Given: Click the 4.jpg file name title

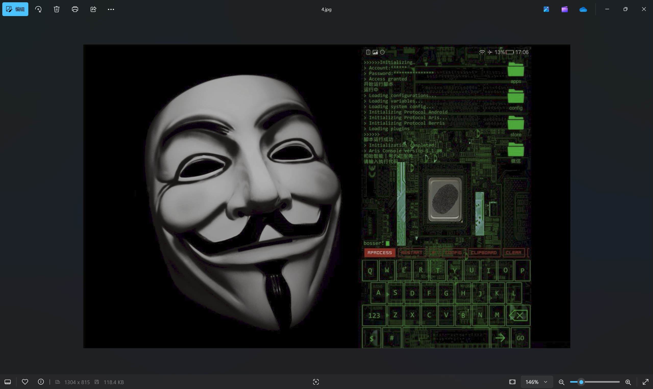Looking at the screenshot, I should [x=326, y=9].
